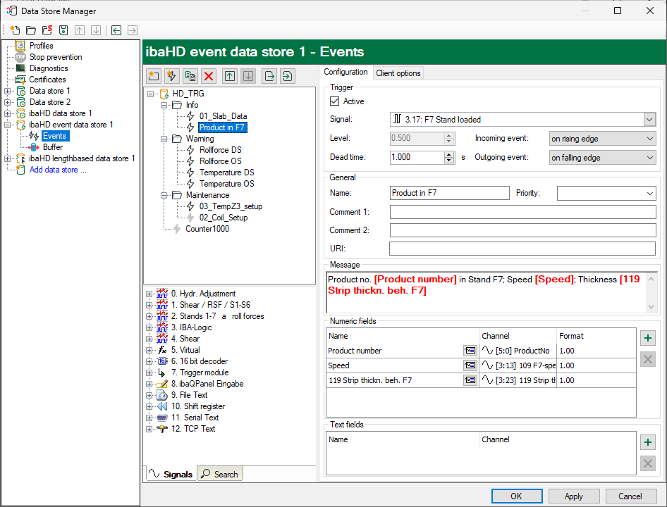This screenshot has width=667, height=507.
Task: Delete selected event with red X
Action: click(209, 76)
